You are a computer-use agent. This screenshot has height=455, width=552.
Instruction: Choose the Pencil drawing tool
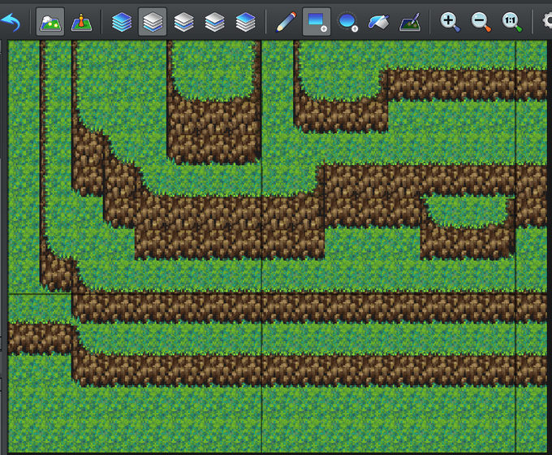[x=286, y=22]
